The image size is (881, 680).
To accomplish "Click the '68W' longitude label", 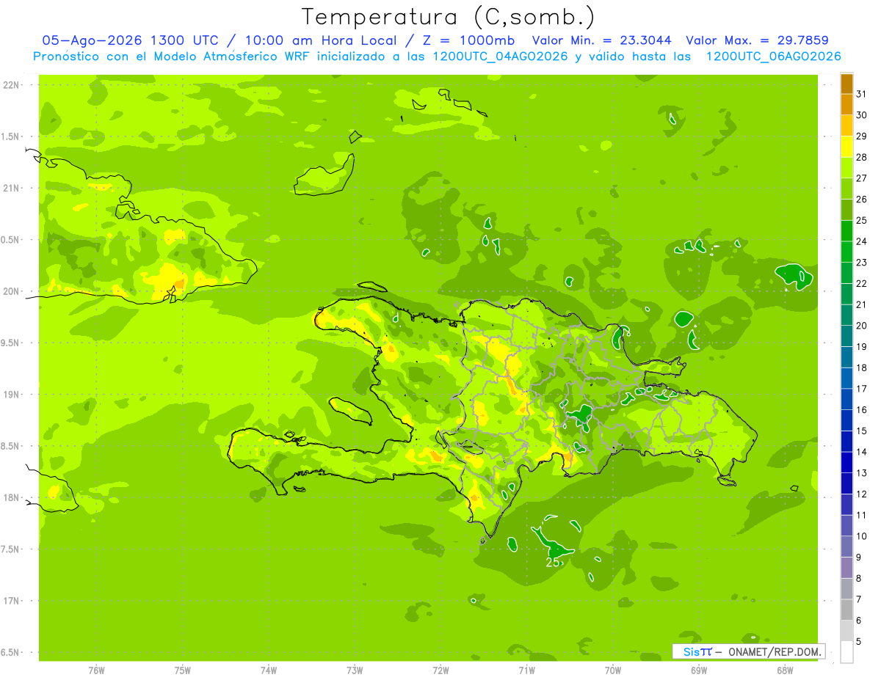I will point(785,670).
